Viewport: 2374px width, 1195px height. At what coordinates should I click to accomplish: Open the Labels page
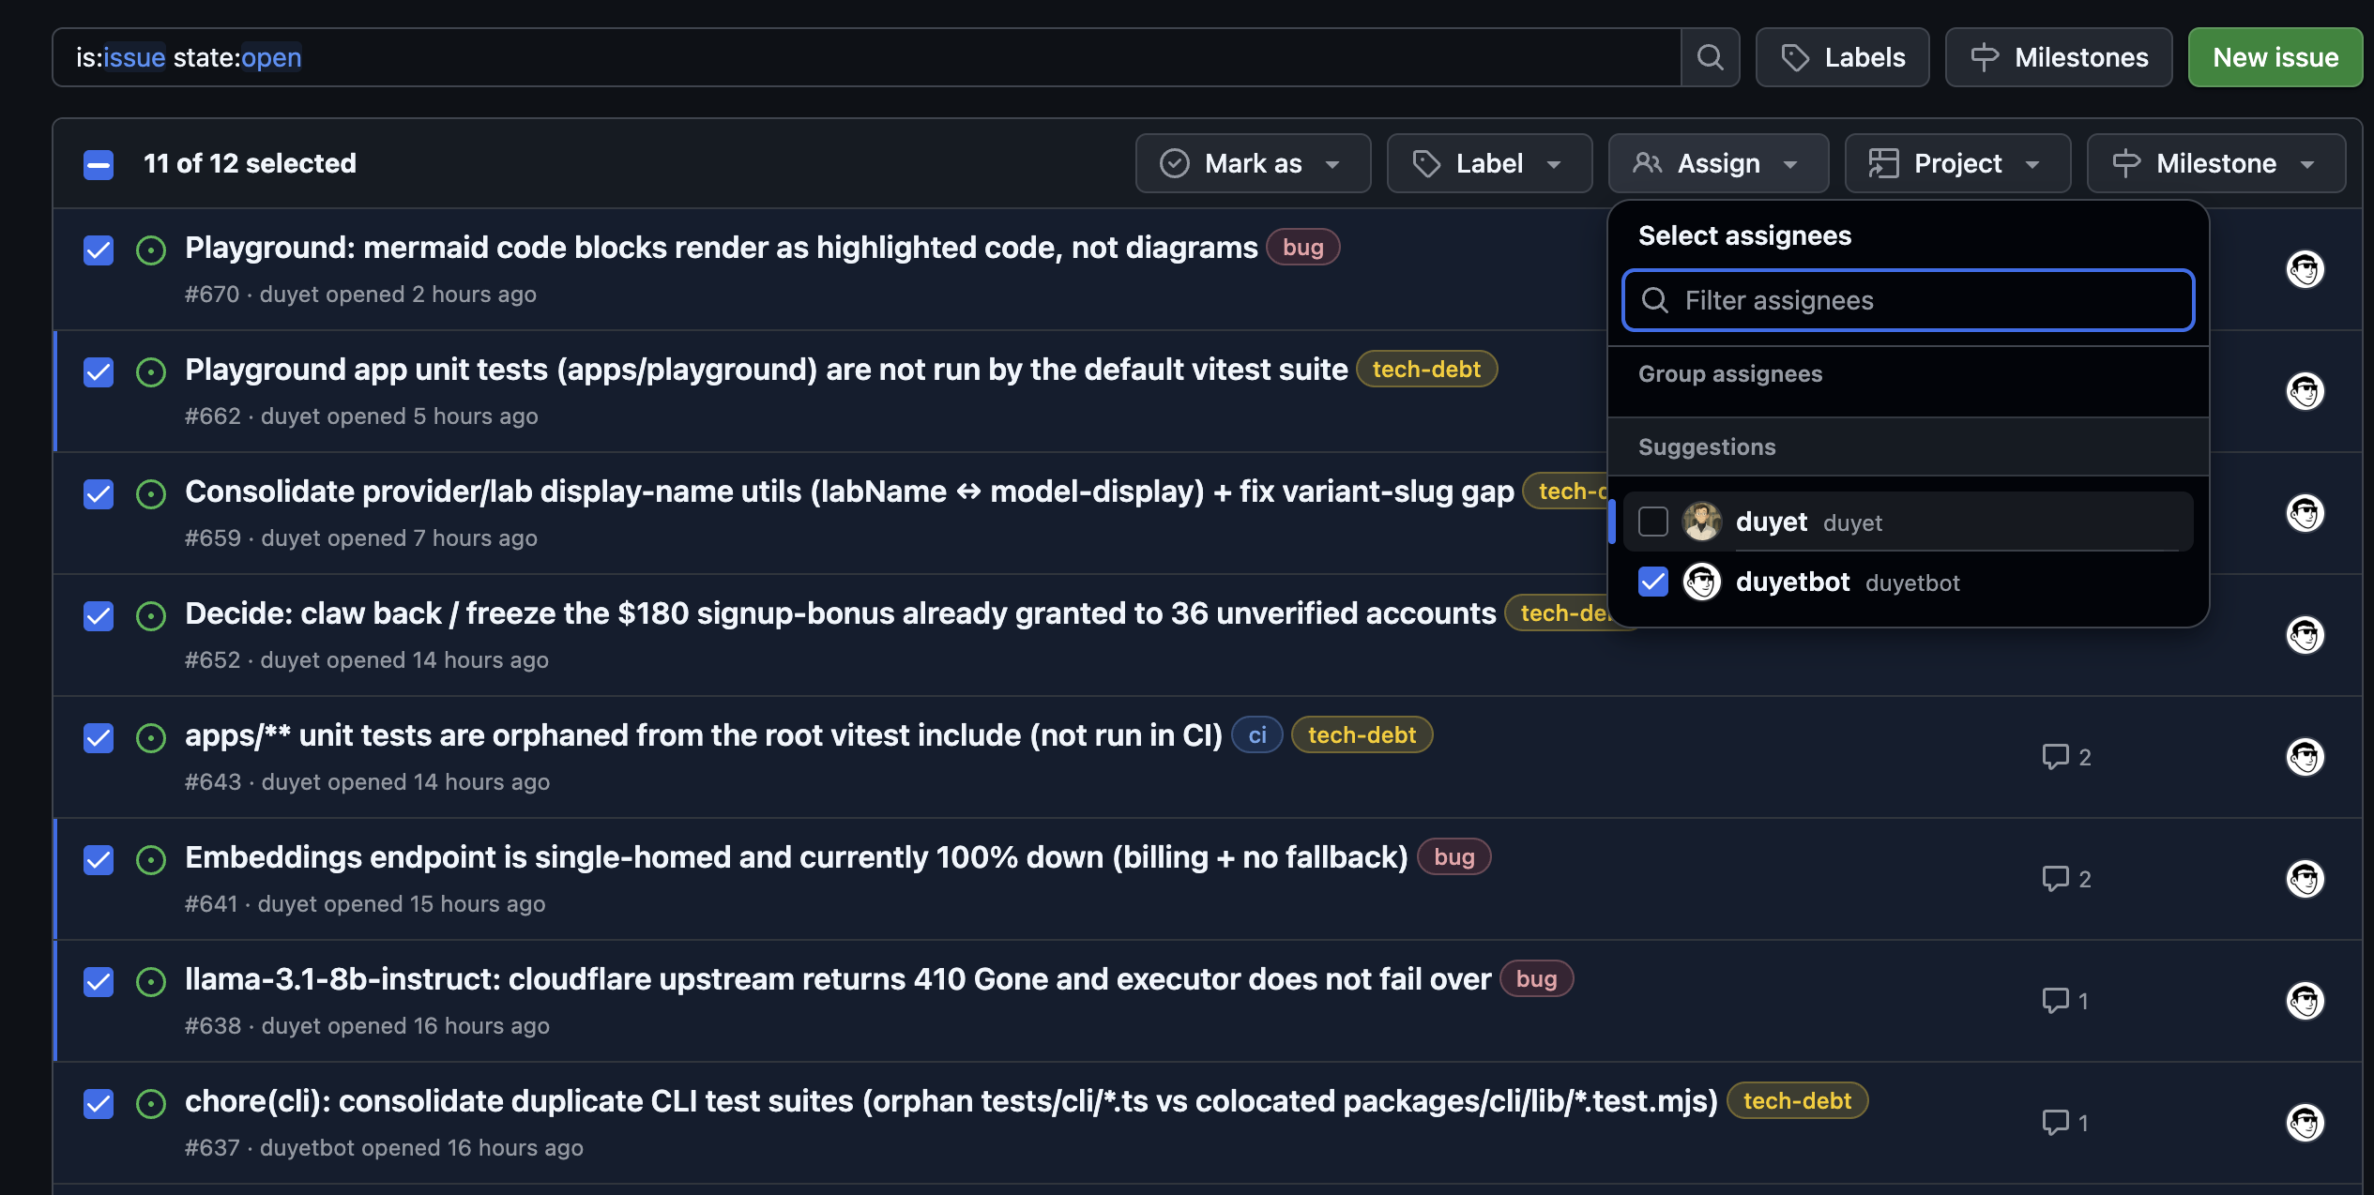(x=1842, y=57)
